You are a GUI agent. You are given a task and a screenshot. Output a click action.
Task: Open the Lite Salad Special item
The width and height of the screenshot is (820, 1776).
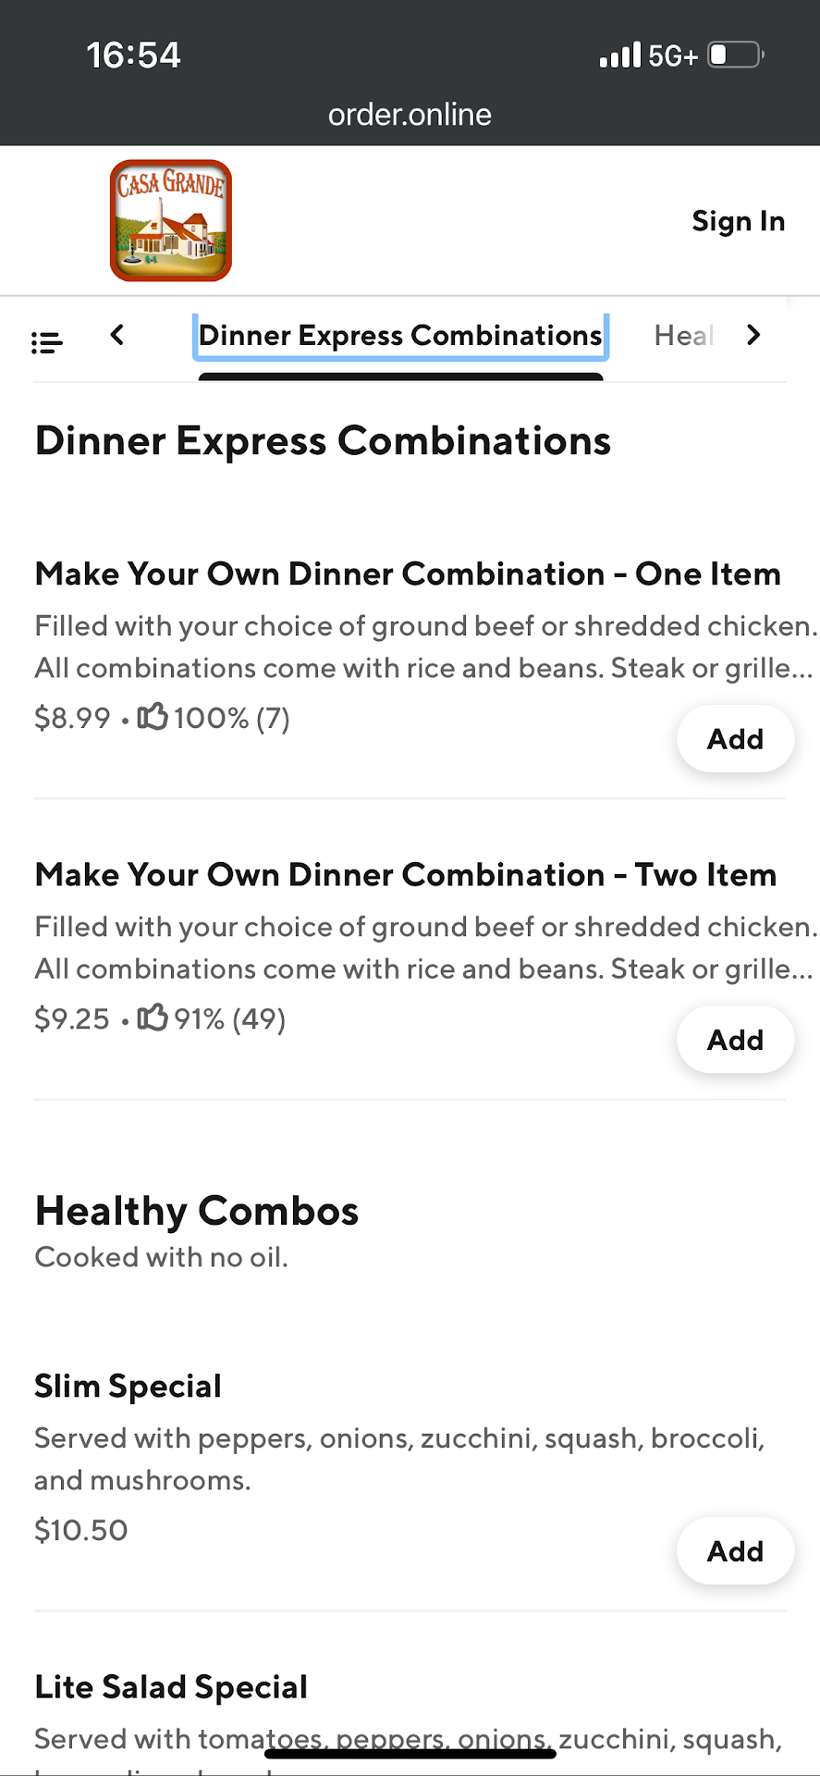[x=171, y=1687]
